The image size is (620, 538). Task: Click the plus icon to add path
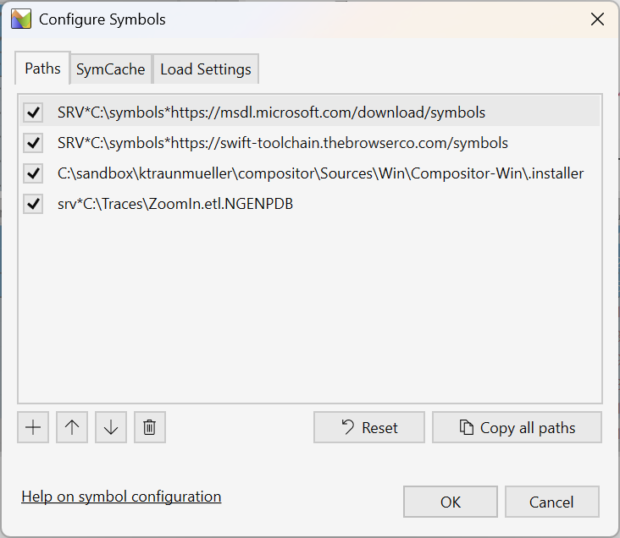tap(33, 427)
